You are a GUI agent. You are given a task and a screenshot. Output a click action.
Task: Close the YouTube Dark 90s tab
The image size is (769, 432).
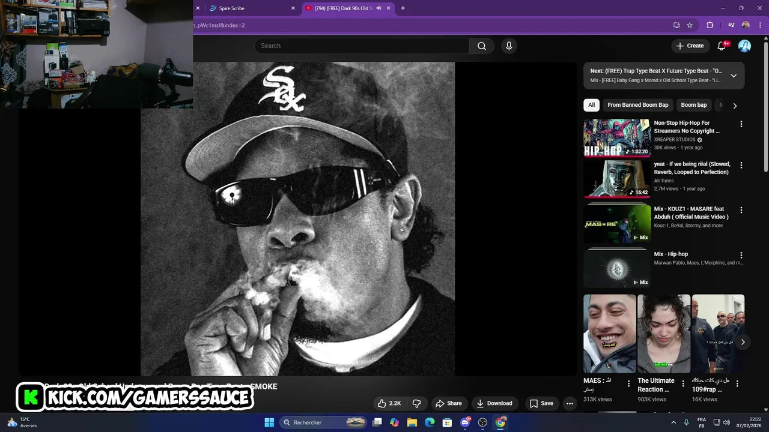(x=389, y=8)
